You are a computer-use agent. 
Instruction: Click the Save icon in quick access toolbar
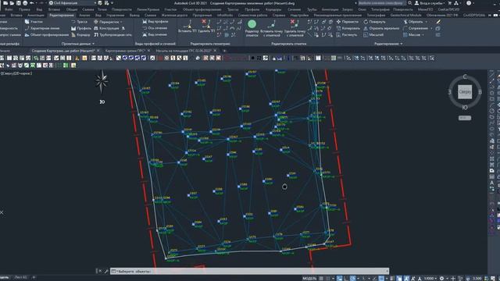(19, 3)
